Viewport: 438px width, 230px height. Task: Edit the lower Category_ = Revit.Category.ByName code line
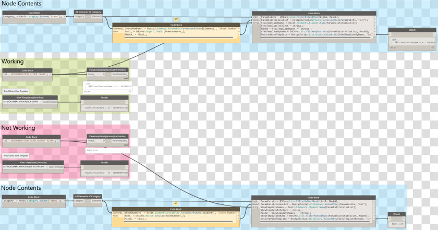tap(32, 201)
